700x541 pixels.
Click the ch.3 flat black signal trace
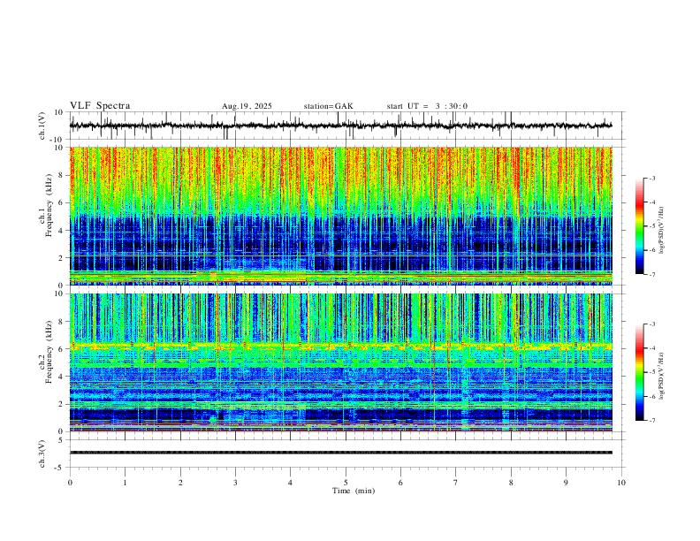pyautogui.click(x=341, y=453)
